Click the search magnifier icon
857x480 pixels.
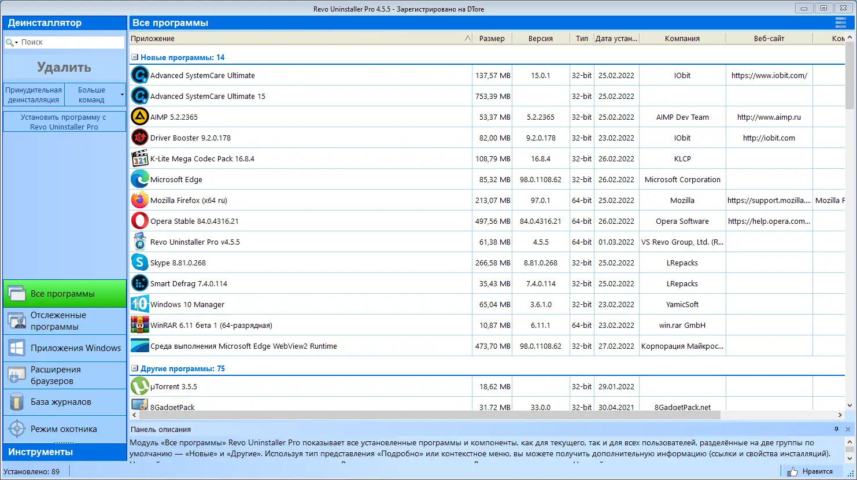9,42
